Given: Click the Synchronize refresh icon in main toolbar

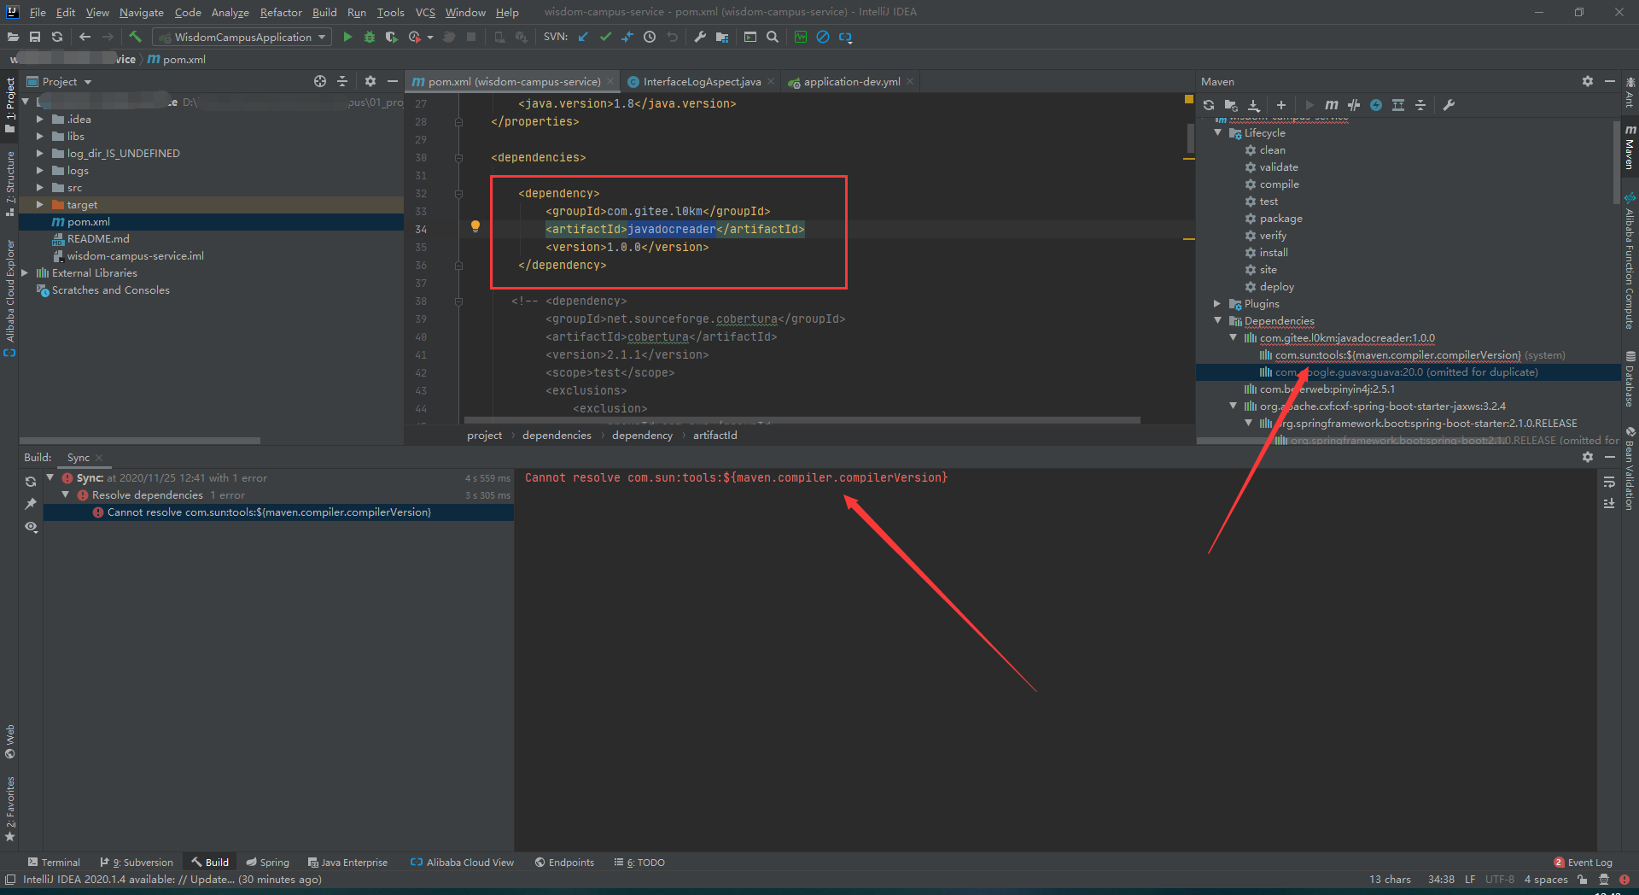Looking at the screenshot, I should [x=57, y=37].
